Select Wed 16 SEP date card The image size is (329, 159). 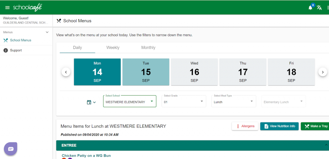coord(194,72)
